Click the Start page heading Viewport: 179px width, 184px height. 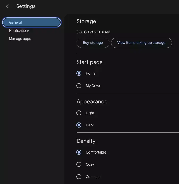pyautogui.click(x=89, y=62)
